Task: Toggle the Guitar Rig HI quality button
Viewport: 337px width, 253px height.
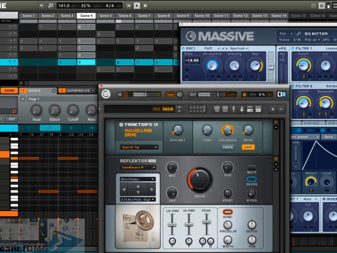Action: tap(271, 94)
